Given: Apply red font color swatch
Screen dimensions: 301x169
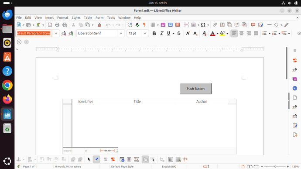Looking at the screenshot, I should tap(212, 34).
